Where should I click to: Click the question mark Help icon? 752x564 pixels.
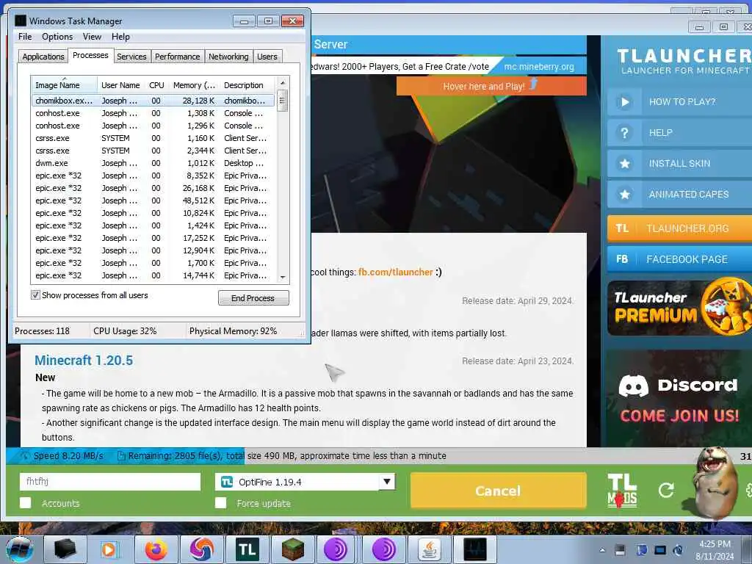pyautogui.click(x=624, y=133)
